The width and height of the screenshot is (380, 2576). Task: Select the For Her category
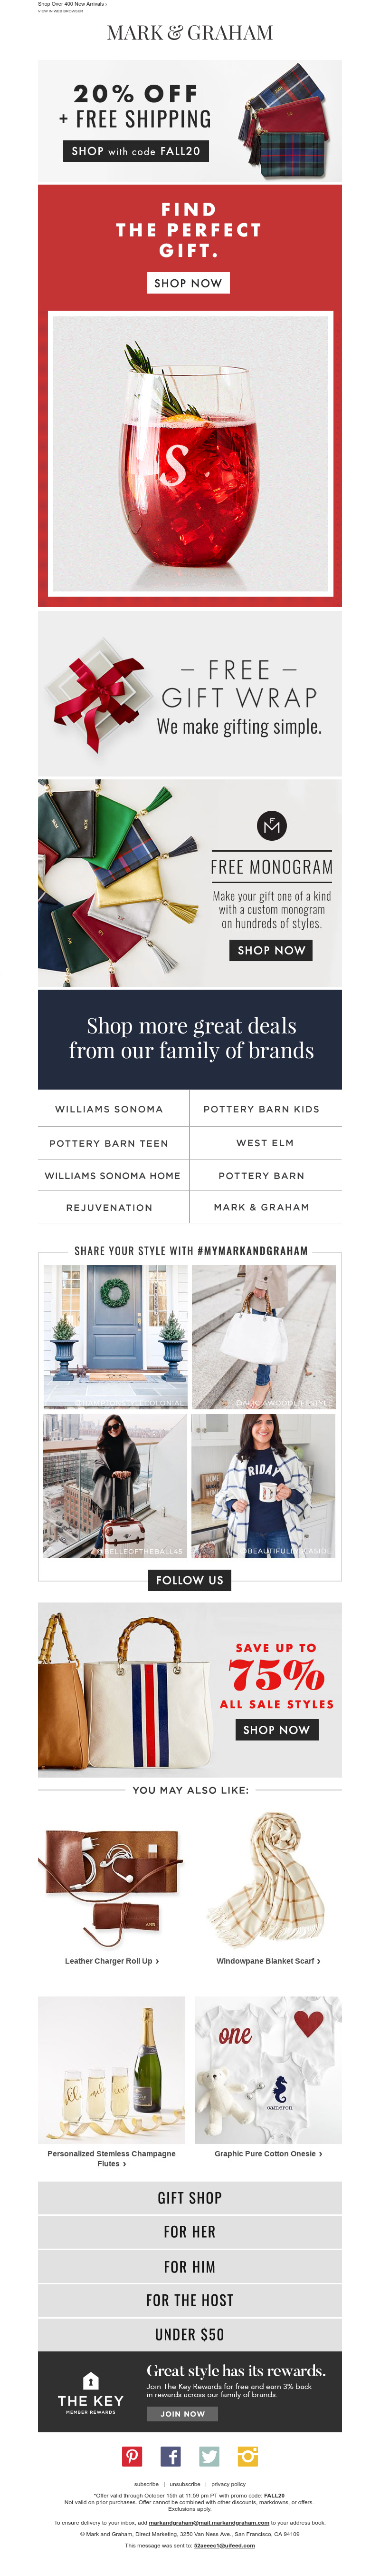(x=190, y=2232)
